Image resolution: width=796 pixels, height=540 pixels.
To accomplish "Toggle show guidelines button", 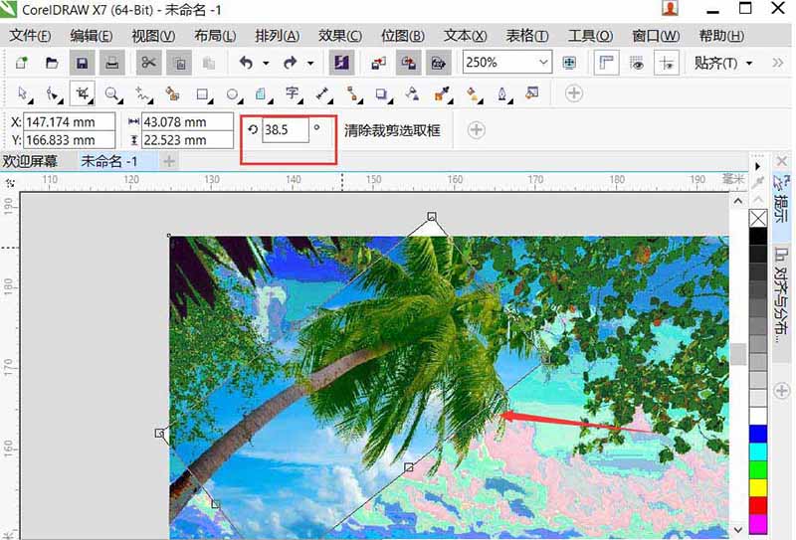I will pos(667,63).
